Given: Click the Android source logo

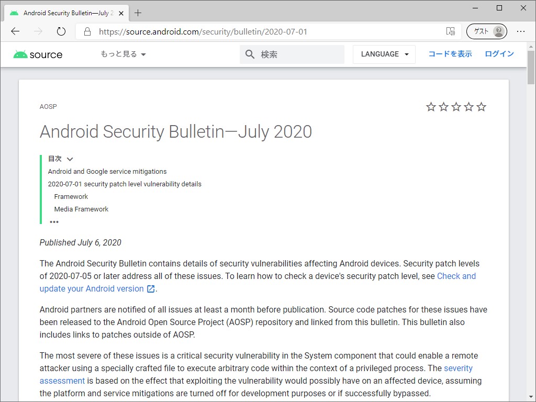Looking at the screenshot, I should click(x=37, y=54).
